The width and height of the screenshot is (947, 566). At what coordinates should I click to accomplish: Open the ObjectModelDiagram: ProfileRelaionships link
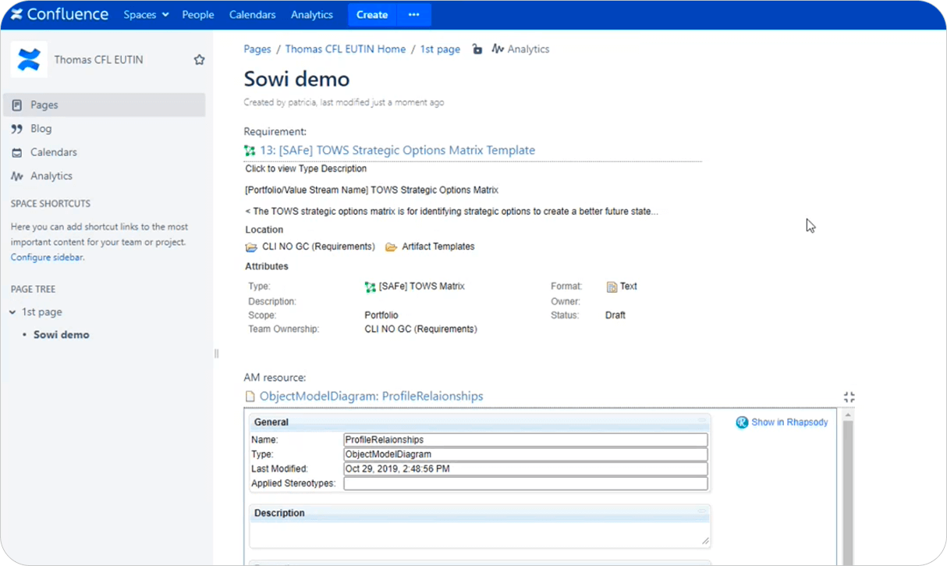(x=371, y=396)
